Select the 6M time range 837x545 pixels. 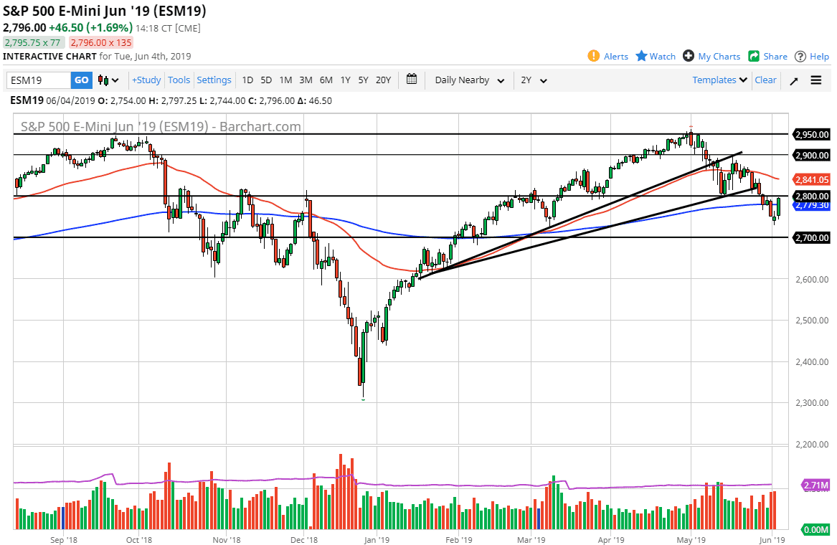326,80
